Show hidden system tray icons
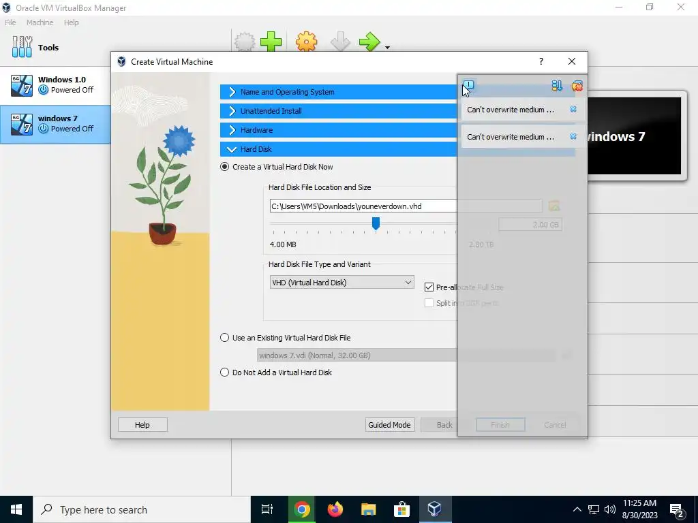The height and width of the screenshot is (523, 698). pos(577,509)
